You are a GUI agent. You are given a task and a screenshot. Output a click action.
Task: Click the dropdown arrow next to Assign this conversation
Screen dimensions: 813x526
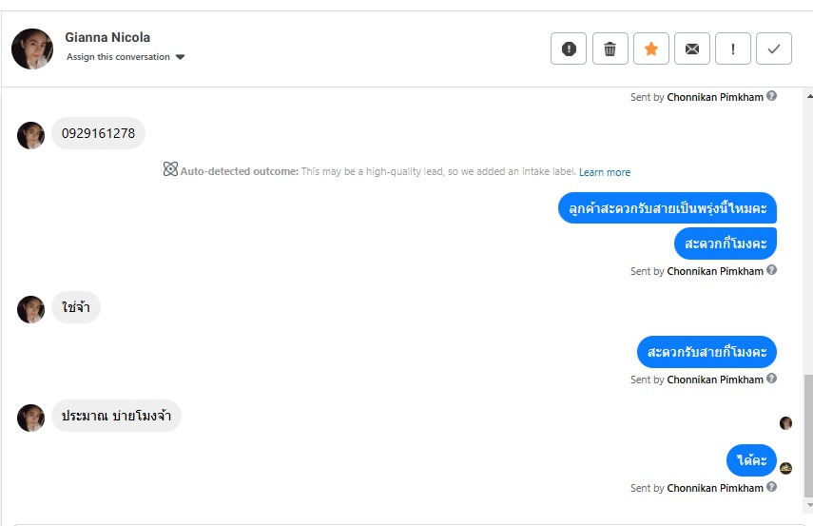[x=181, y=57]
